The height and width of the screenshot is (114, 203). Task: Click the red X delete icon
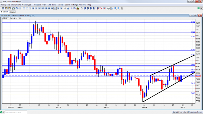(x=101, y=8)
